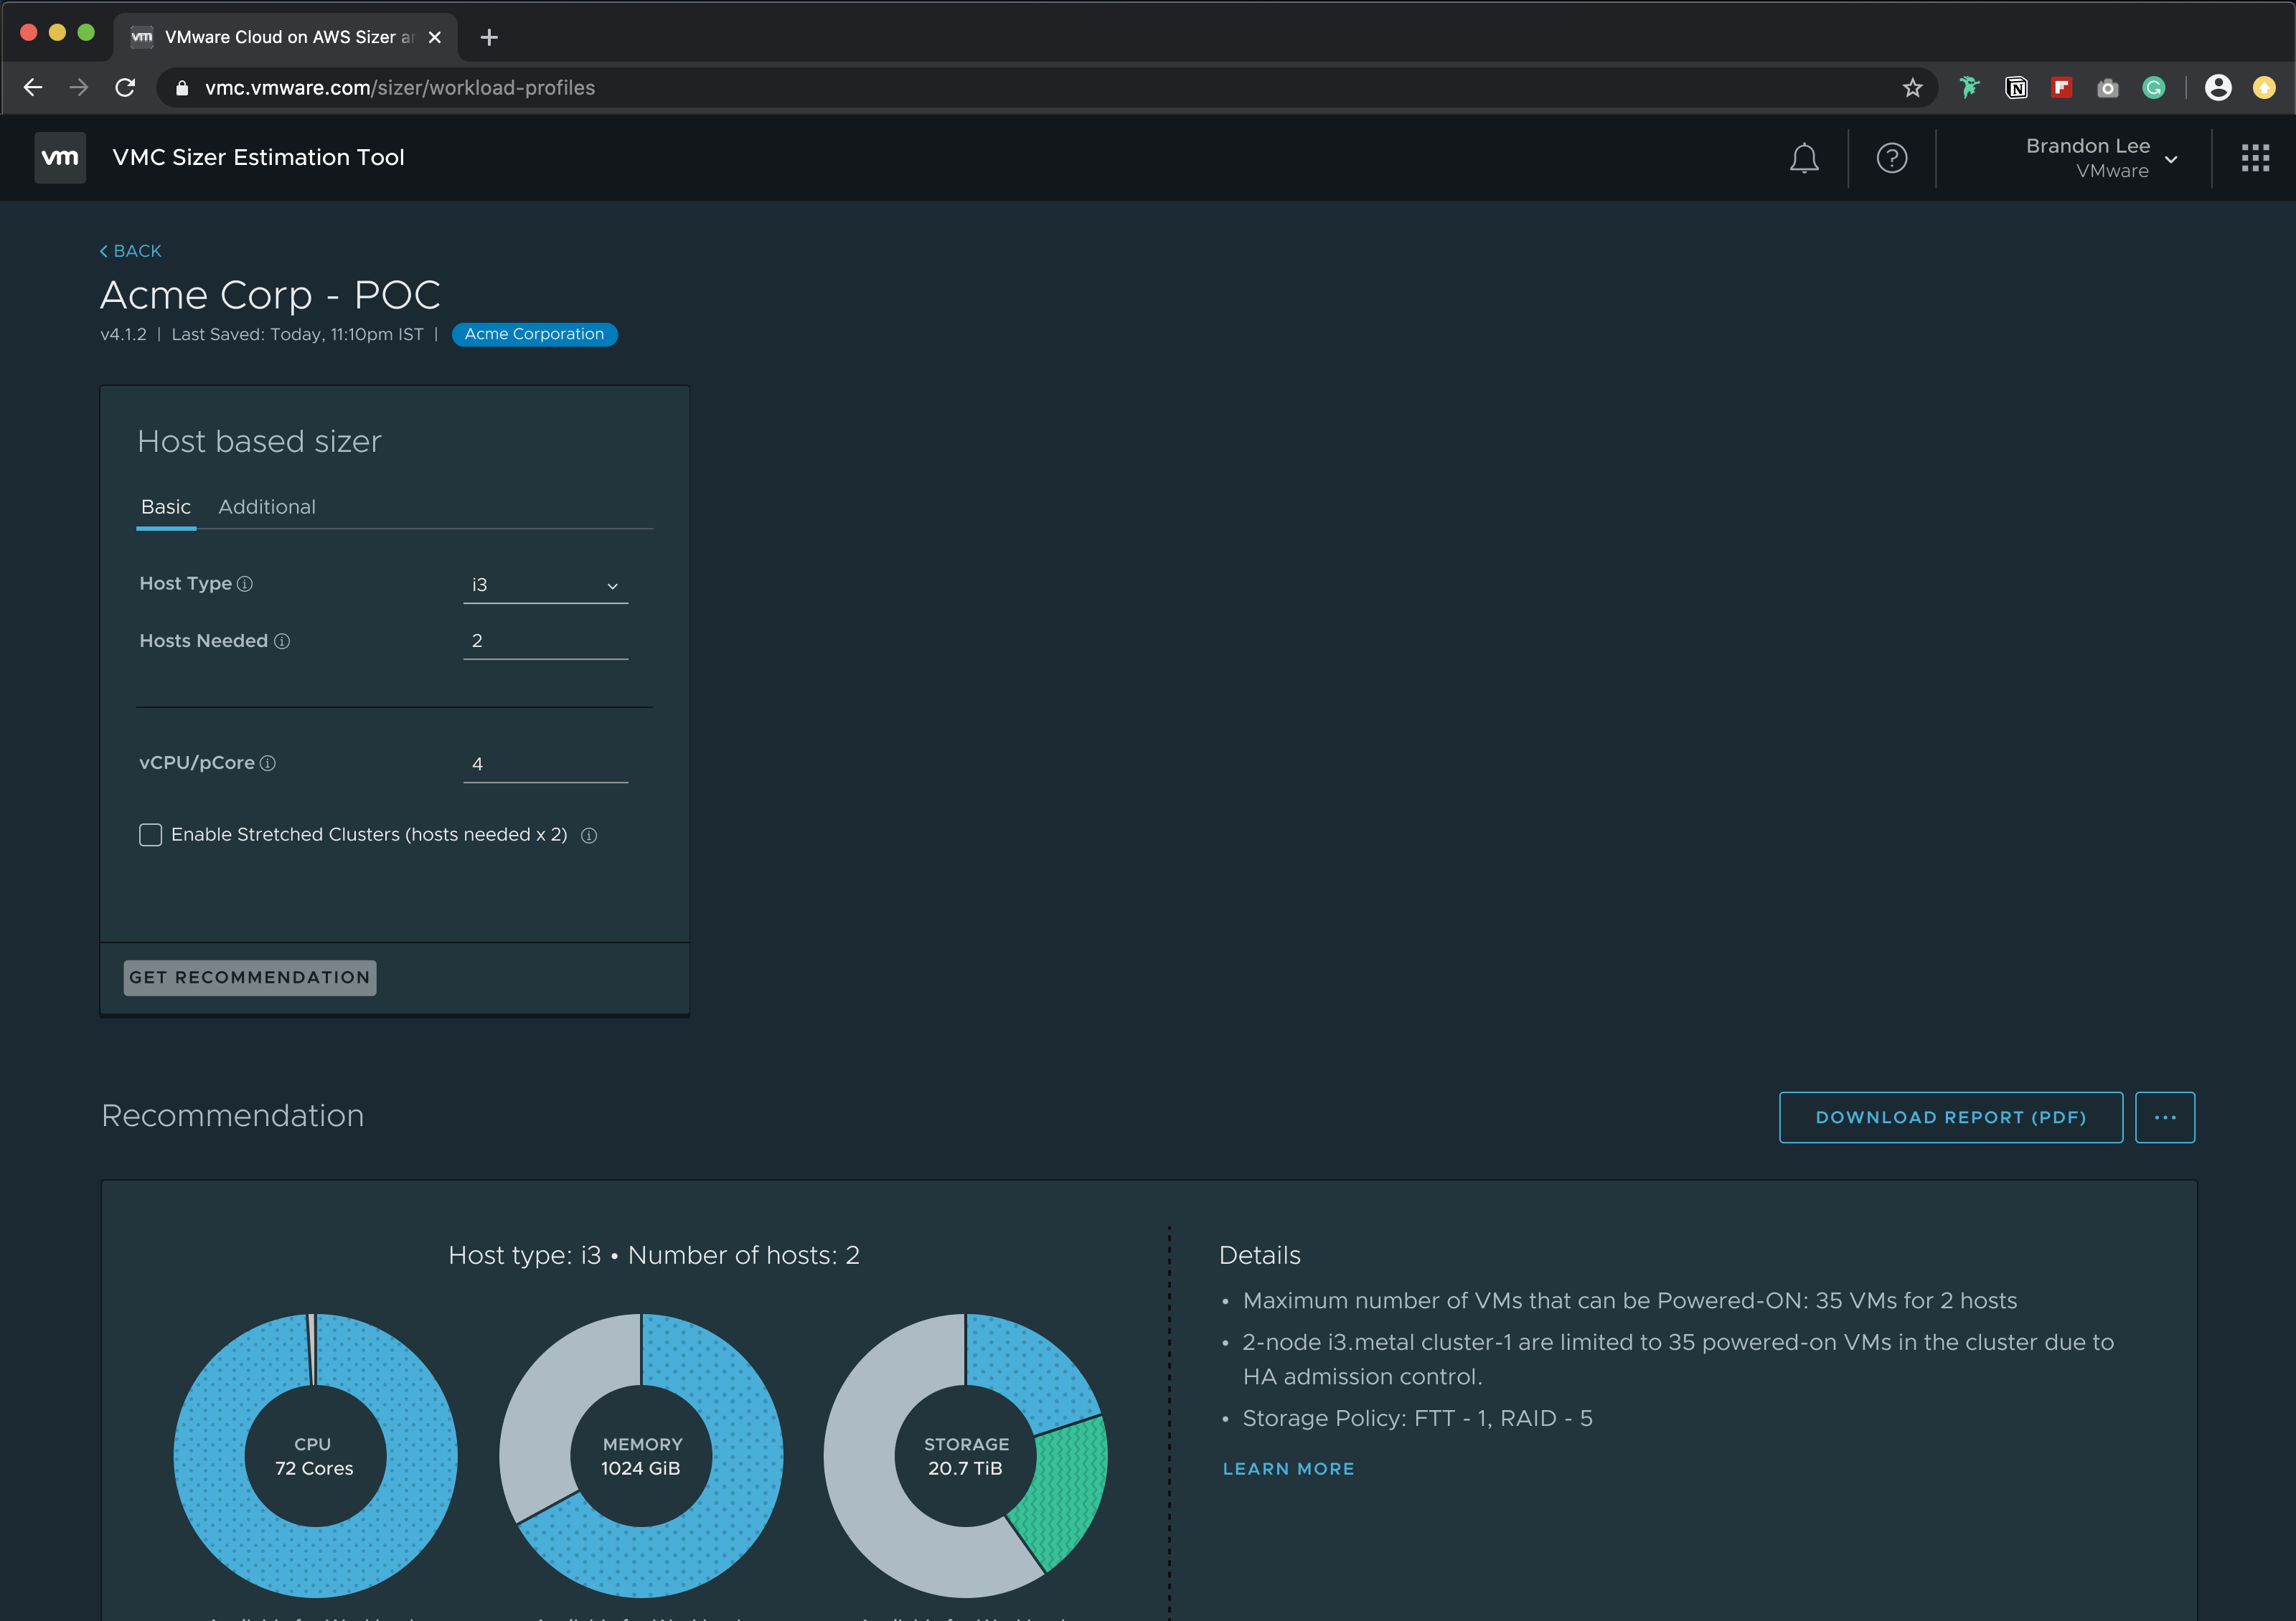Open the VMware services grid icon
The image size is (2296, 1621).
[2254, 158]
